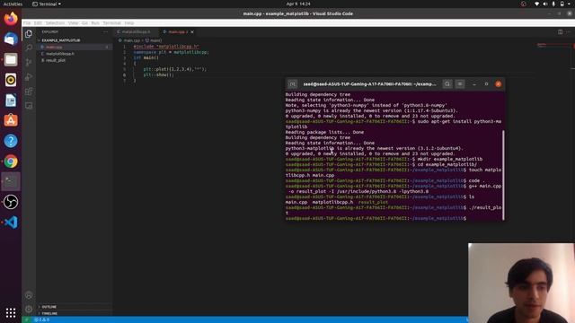Open the Source Control view in activity bar
The width and height of the screenshot is (575, 323).
(29, 62)
